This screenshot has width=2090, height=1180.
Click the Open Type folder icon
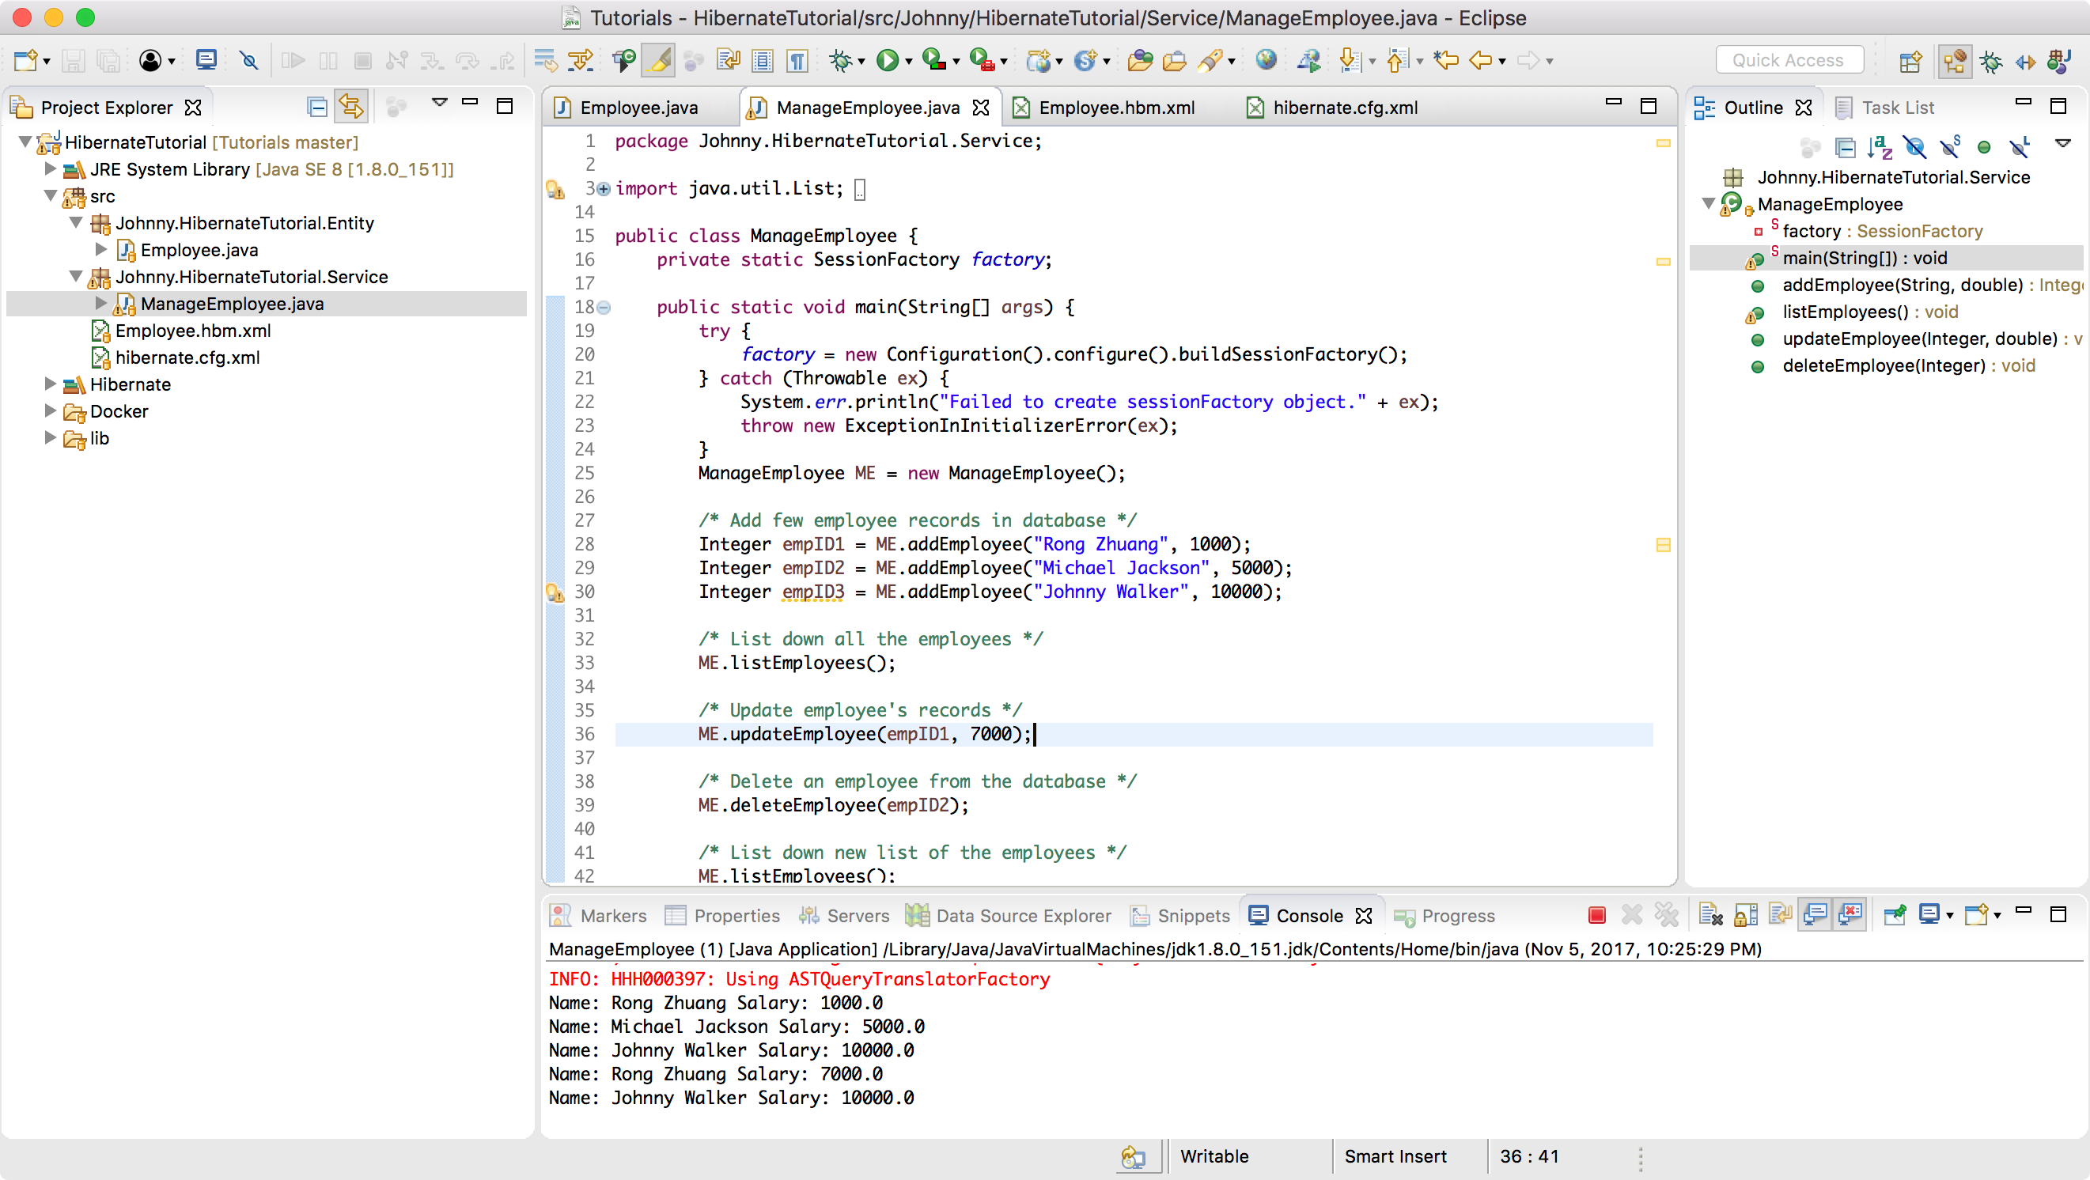click(1140, 61)
